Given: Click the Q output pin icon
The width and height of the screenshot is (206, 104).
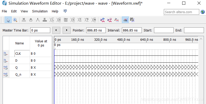Looking at the screenshot, I should tap(5, 67).
